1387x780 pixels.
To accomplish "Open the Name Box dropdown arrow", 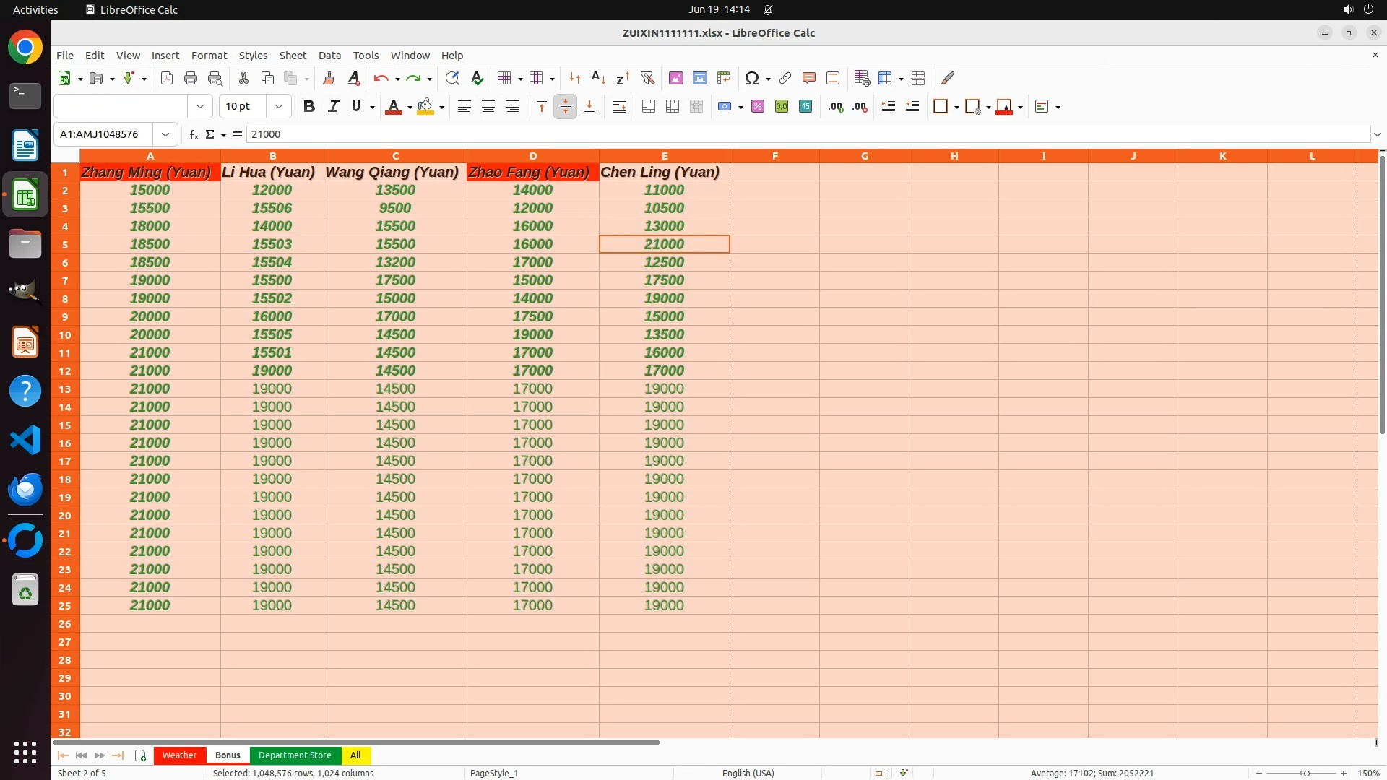I will pos(165,134).
